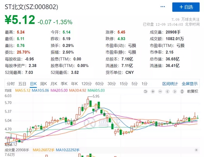Image resolution: width=204 pixels, height=157 pixels.
Task: Click the 市净率 2.15 value
Action: (x=170, y=52)
